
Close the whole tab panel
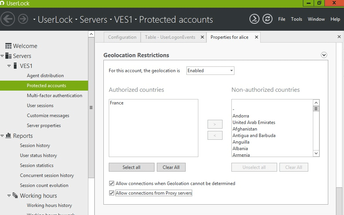[339, 36]
